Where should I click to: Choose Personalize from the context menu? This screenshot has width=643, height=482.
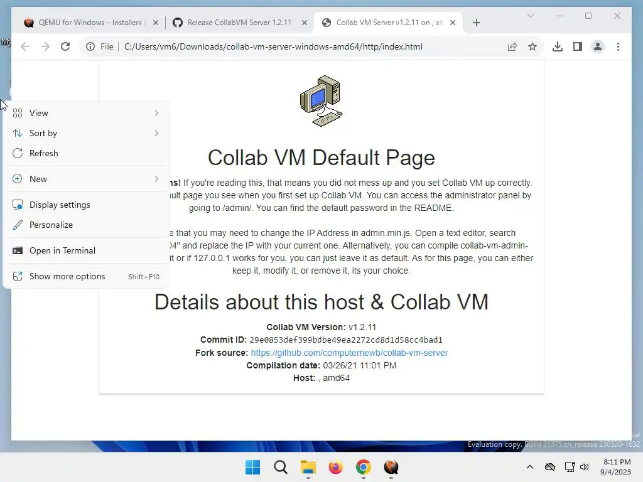pyautogui.click(x=86, y=225)
